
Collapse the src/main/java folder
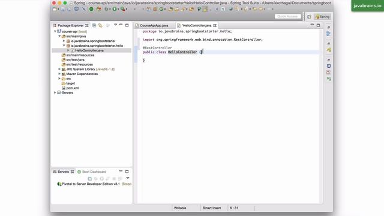[x=59, y=36]
